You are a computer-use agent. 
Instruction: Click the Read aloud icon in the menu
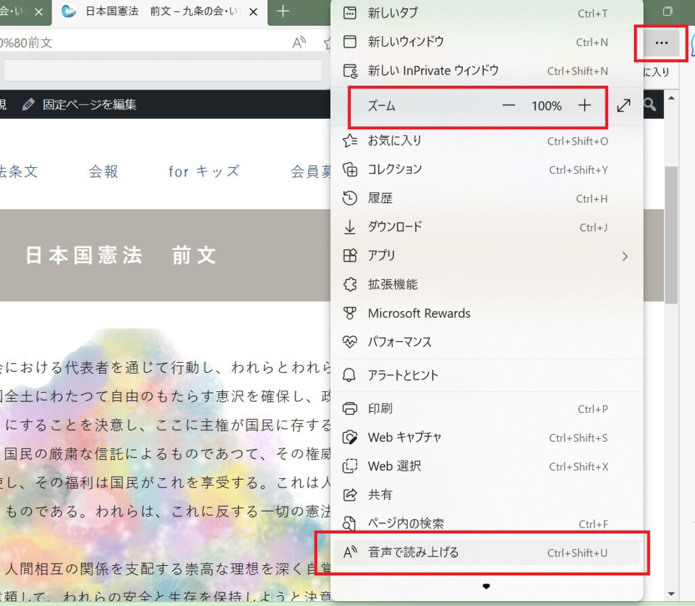tap(350, 552)
